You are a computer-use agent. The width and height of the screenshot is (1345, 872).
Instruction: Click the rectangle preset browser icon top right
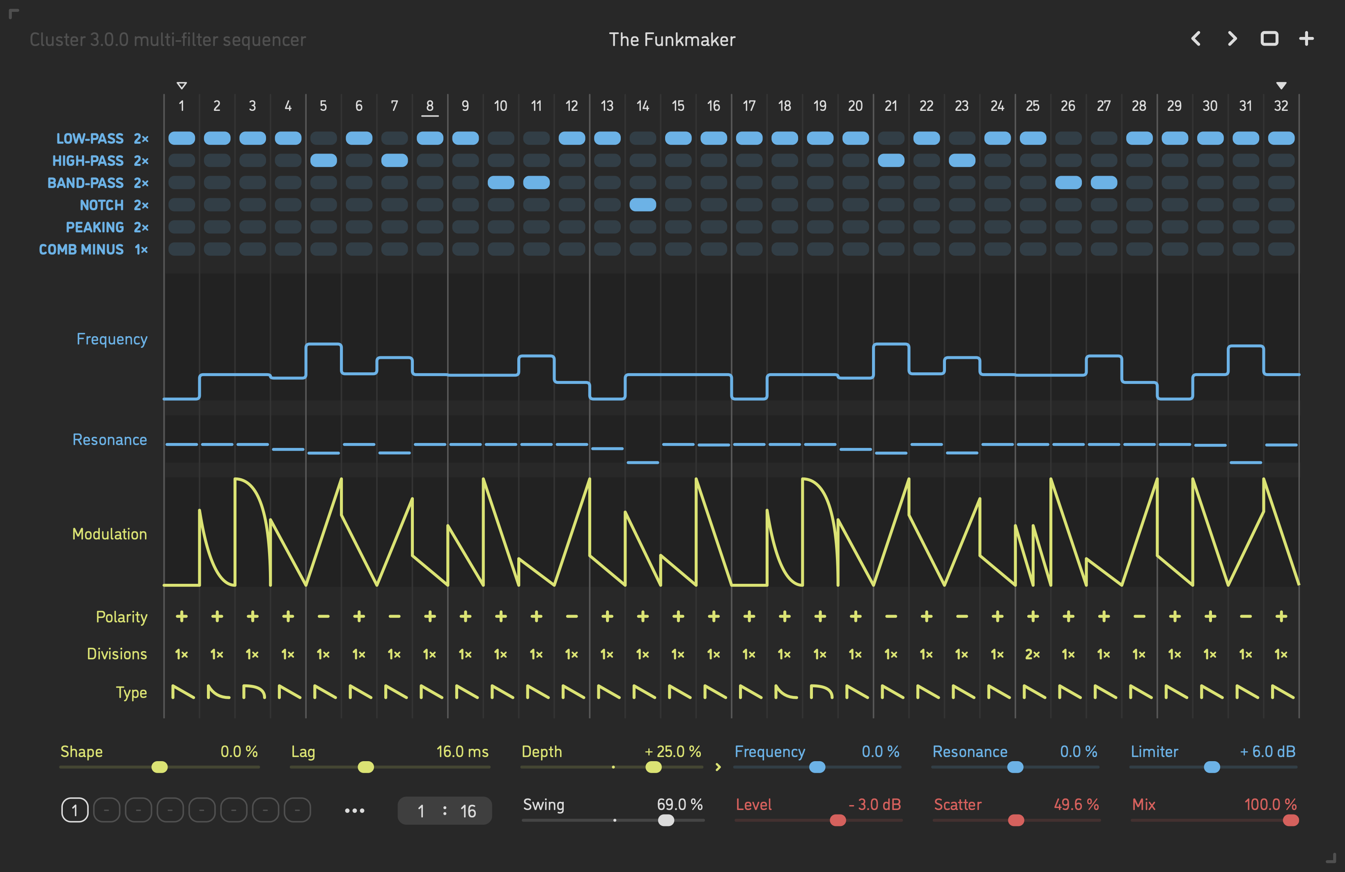click(1269, 39)
